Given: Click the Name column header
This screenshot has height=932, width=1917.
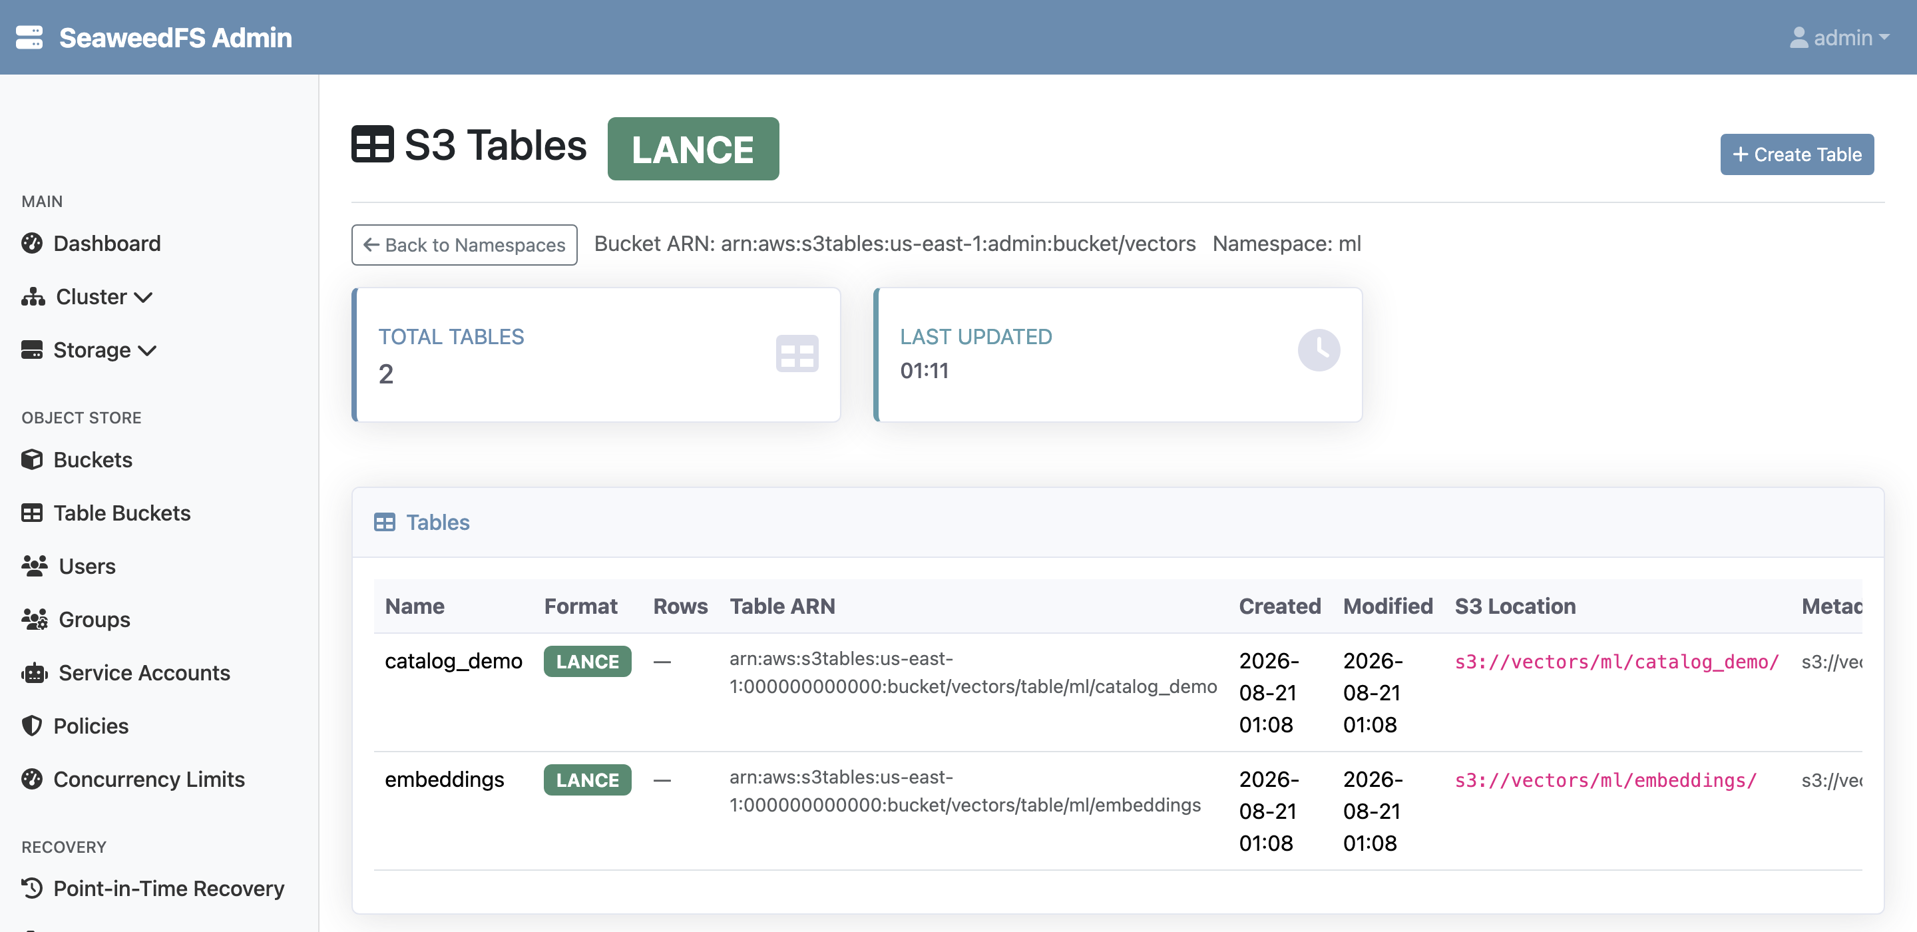Looking at the screenshot, I should pos(415,606).
